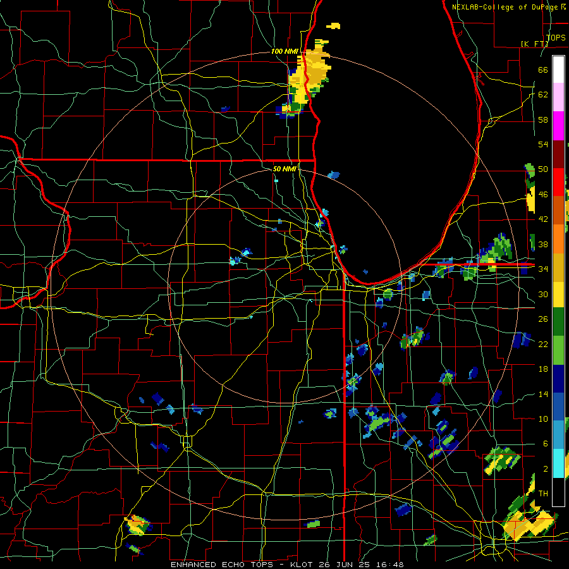Click the "K FT" units label
This screenshot has width=569, height=569.
click(534, 44)
